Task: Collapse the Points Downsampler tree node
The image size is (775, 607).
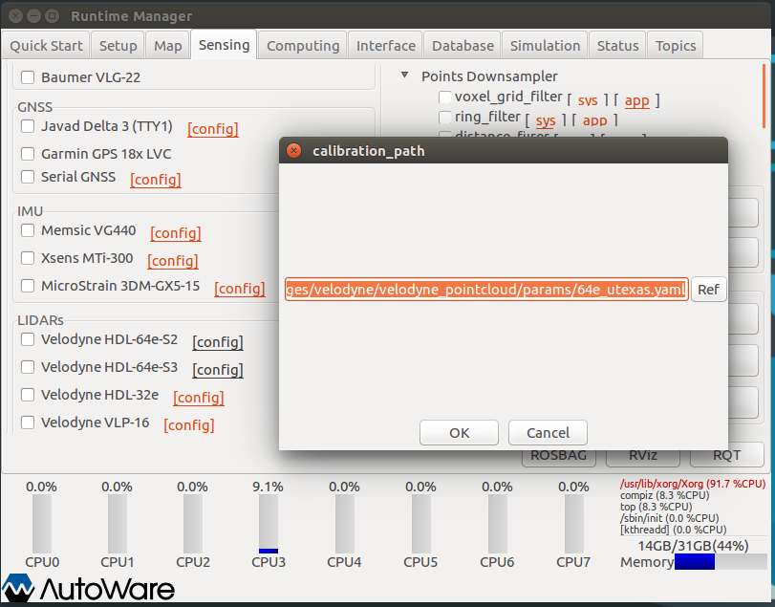Action: pyautogui.click(x=405, y=76)
